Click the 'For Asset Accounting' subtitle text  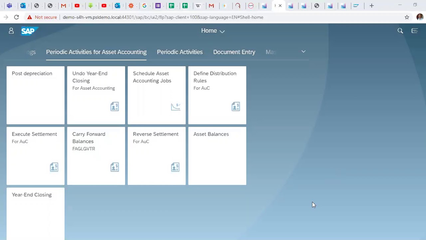tap(94, 88)
